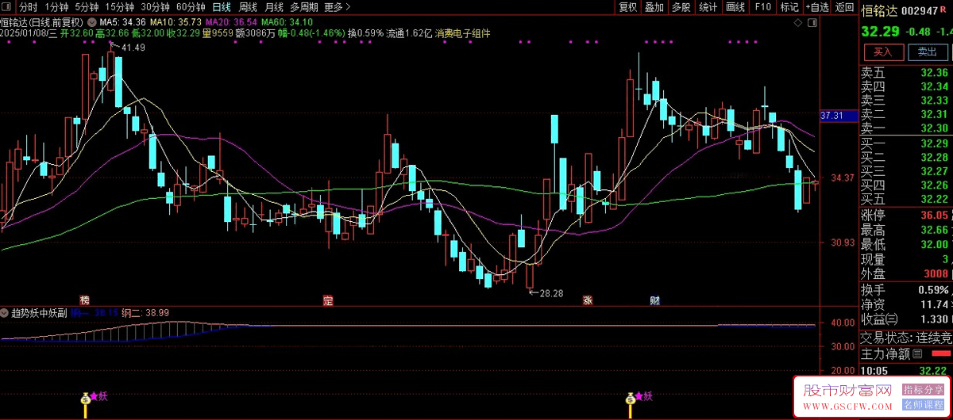Click the 买二 price 32.28
Screen dimensions: 953x420
pyautogui.click(x=935, y=157)
